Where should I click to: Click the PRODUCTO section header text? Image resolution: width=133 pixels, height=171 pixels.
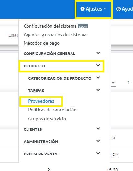point(34,66)
